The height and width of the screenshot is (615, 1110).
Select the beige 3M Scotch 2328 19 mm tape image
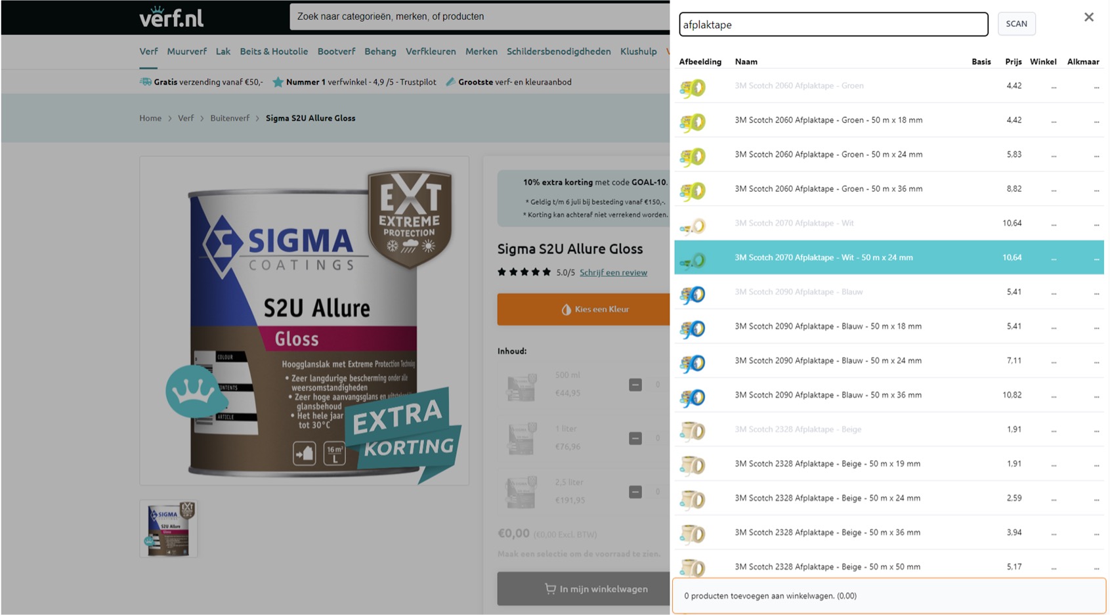click(693, 465)
